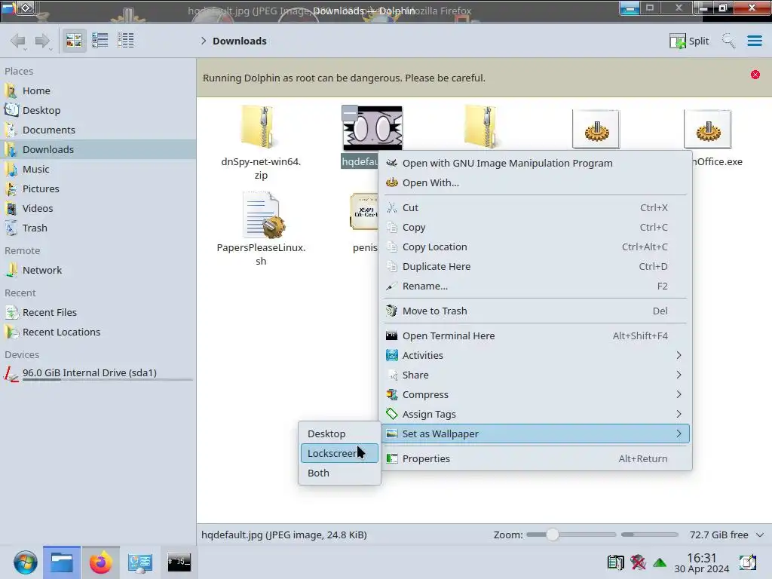This screenshot has width=772, height=579.
Task: Set wallpaper for Desktop
Action: click(x=339, y=433)
